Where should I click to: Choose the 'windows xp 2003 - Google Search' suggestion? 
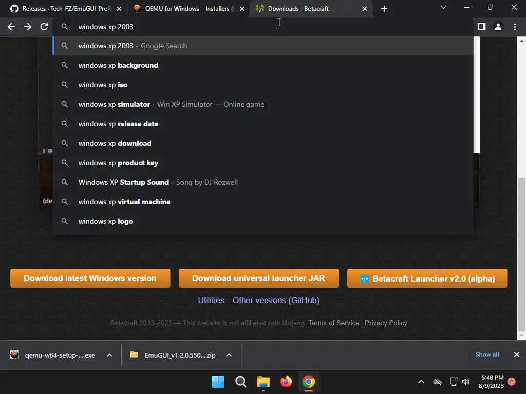(264, 46)
